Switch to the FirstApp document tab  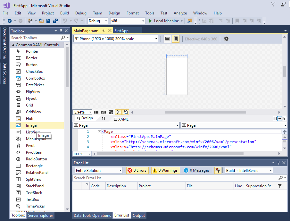(121, 31)
